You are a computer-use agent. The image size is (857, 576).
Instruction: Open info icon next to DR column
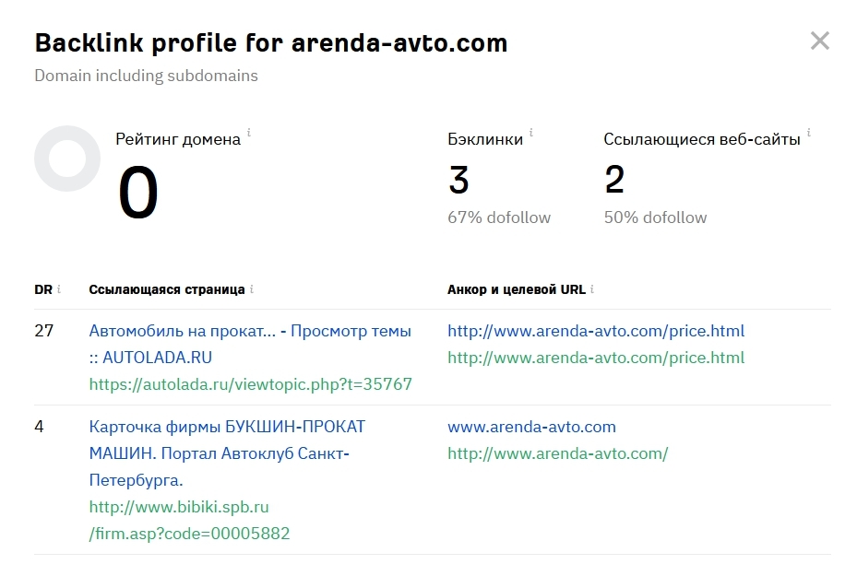pos(59,288)
